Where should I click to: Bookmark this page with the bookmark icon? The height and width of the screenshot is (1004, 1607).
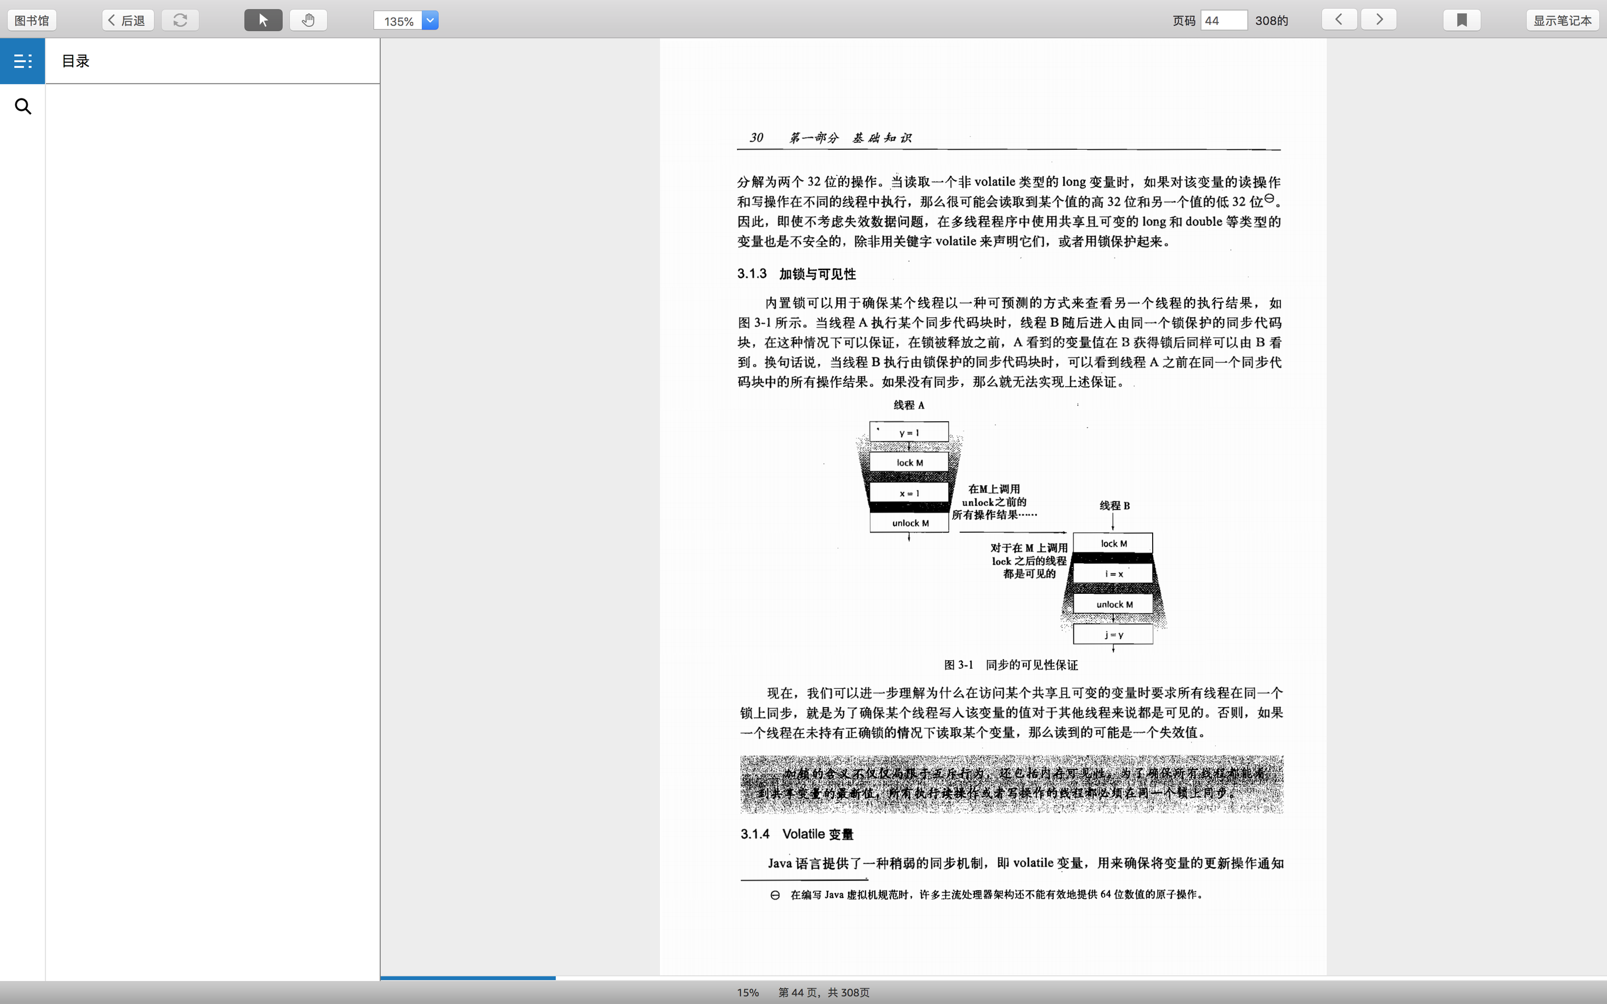tap(1461, 21)
